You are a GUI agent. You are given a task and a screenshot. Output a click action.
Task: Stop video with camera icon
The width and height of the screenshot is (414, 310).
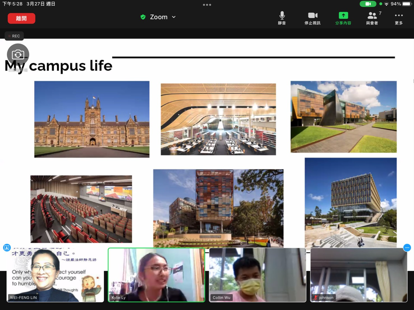coord(312,18)
